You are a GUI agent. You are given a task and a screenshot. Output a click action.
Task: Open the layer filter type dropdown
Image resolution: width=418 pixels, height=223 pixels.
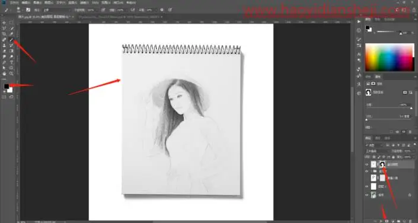coord(374,145)
